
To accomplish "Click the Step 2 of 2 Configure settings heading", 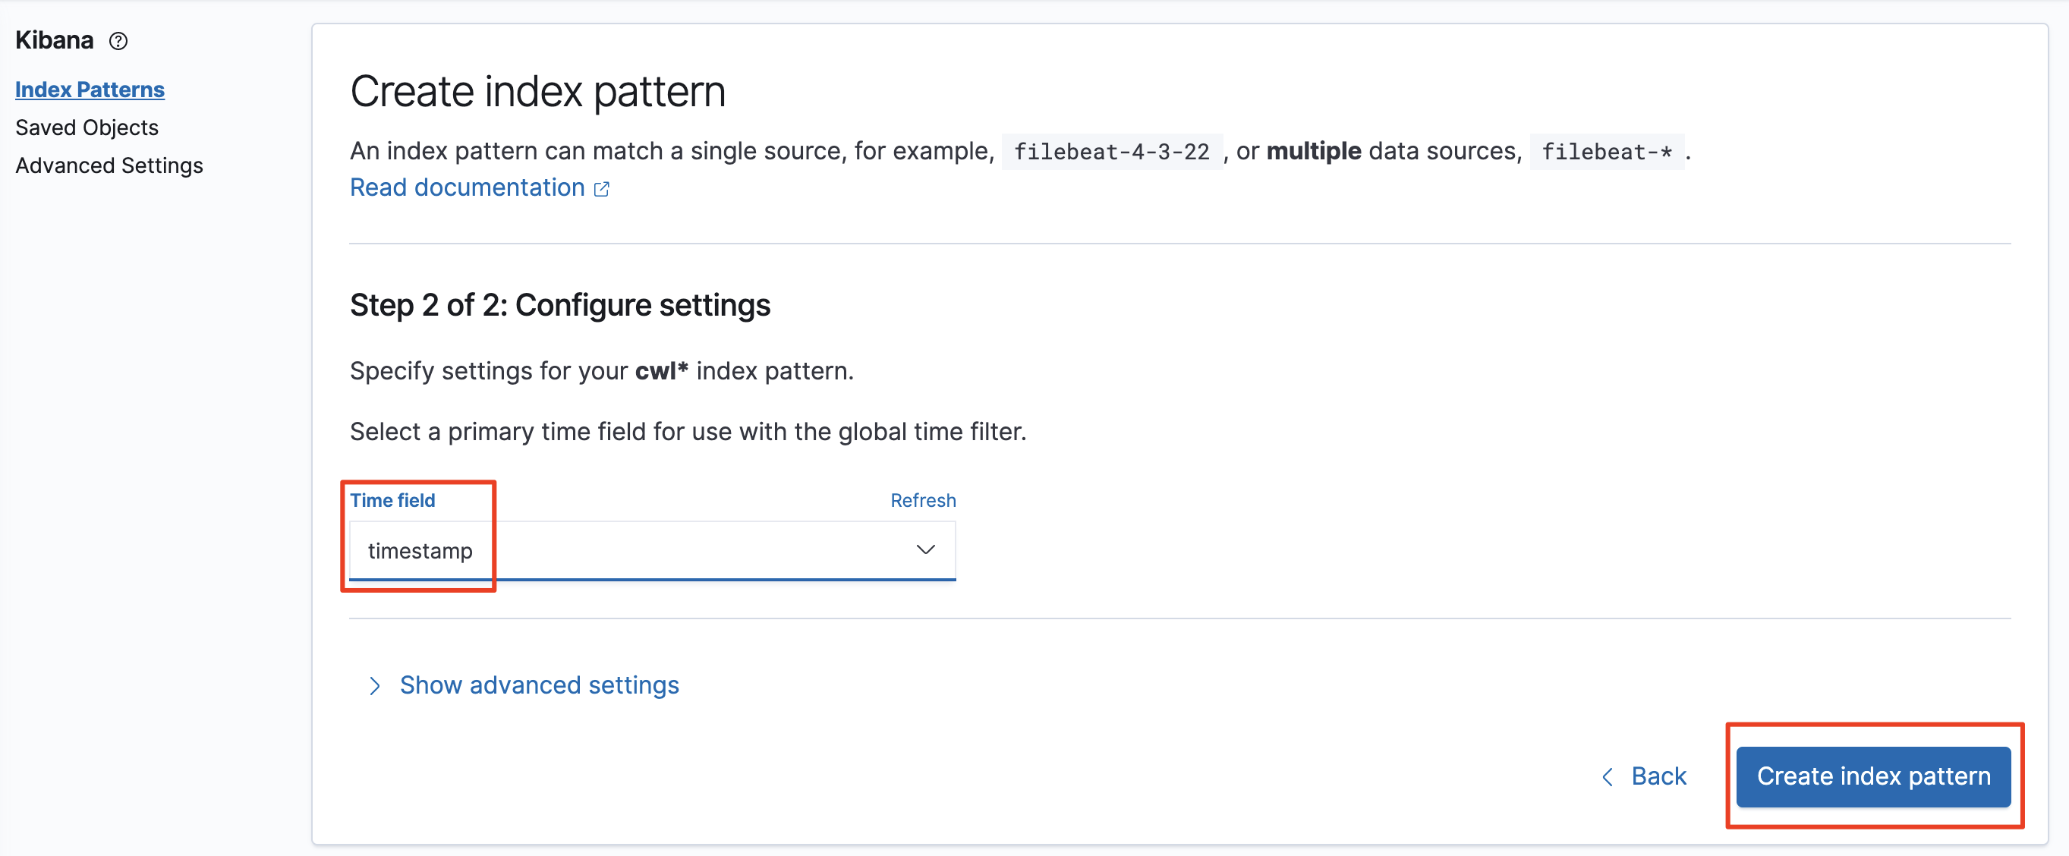I will tap(560, 305).
